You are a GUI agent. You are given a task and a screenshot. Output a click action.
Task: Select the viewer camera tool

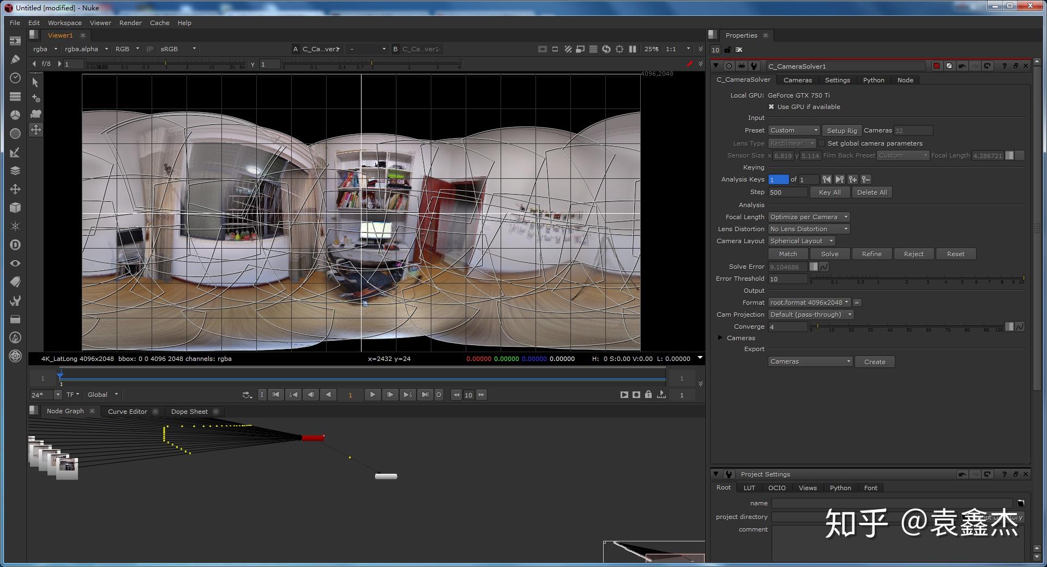click(35, 114)
